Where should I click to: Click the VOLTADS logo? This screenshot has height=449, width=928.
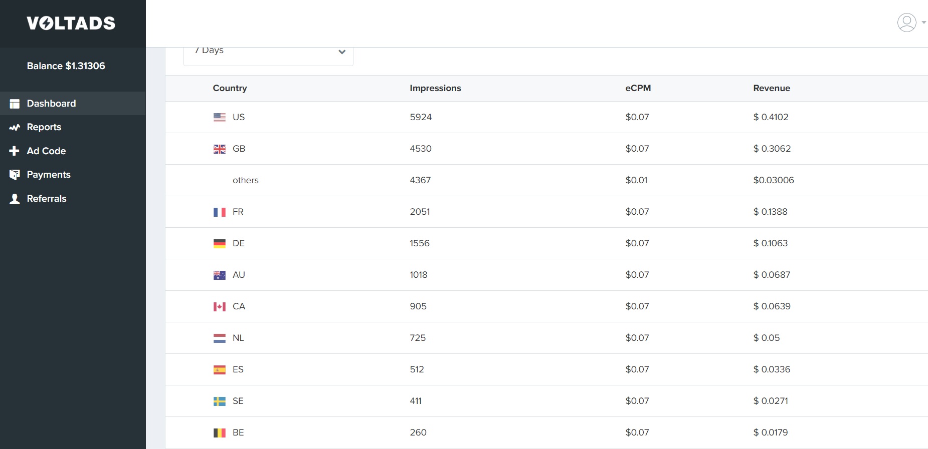click(x=71, y=23)
